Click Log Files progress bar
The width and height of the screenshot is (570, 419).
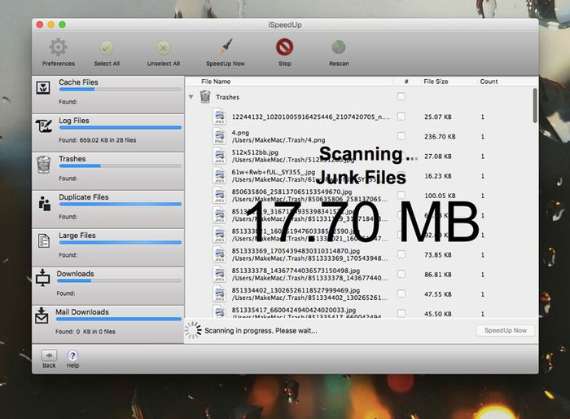point(120,127)
